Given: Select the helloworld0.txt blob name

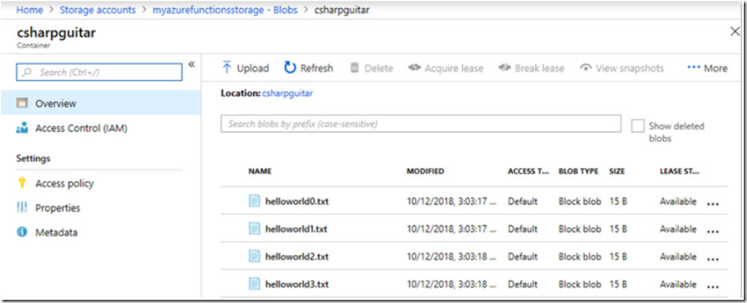Looking at the screenshot, I should (x=297, y=201).
